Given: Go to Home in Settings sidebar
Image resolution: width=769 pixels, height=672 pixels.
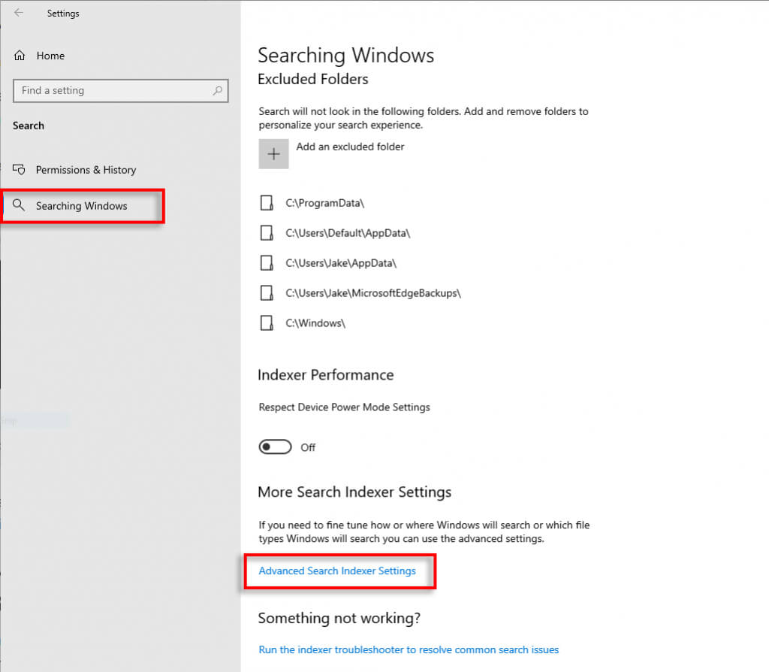Looking at the screenshot, I should [x=50, y=56].
